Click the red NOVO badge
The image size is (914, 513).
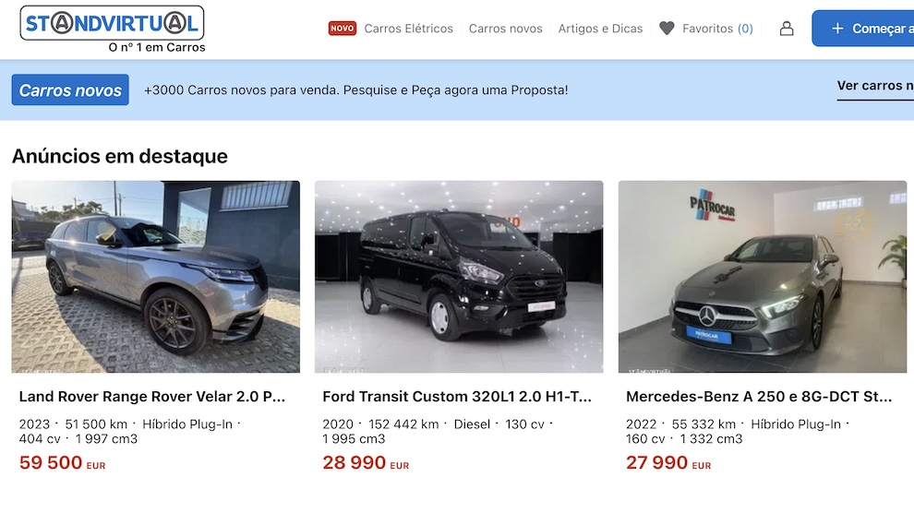[x=343, y=28]
